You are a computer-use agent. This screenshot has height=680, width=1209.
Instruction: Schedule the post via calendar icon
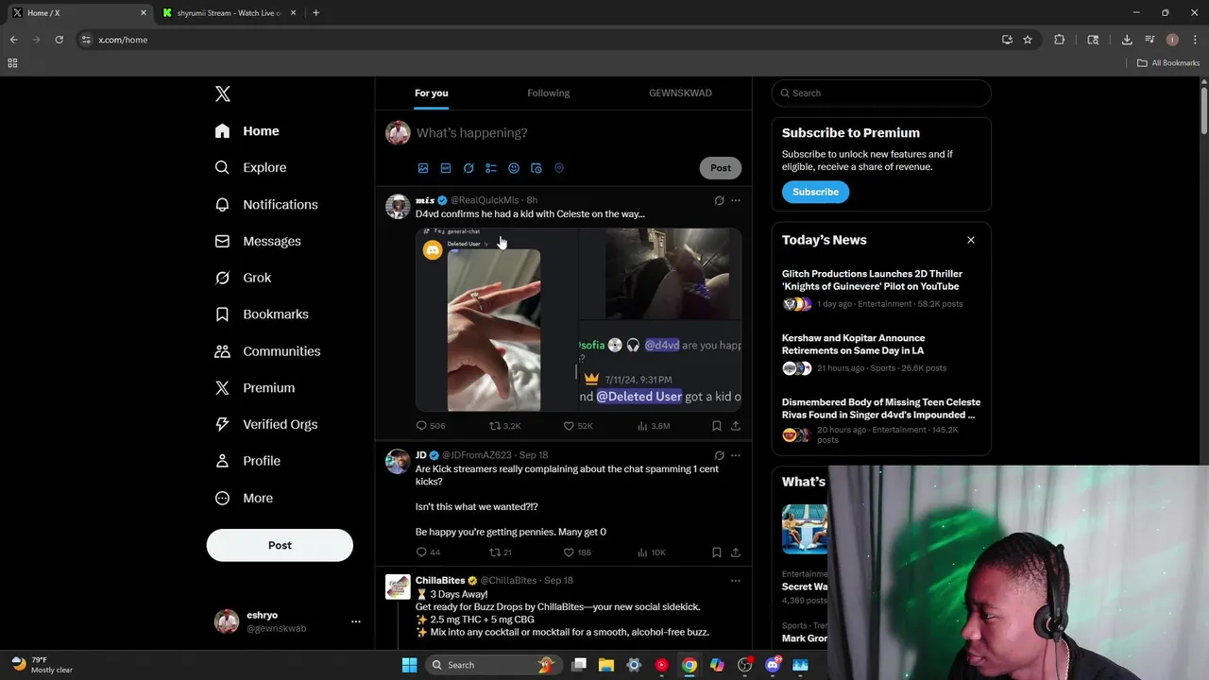(536, 168)
